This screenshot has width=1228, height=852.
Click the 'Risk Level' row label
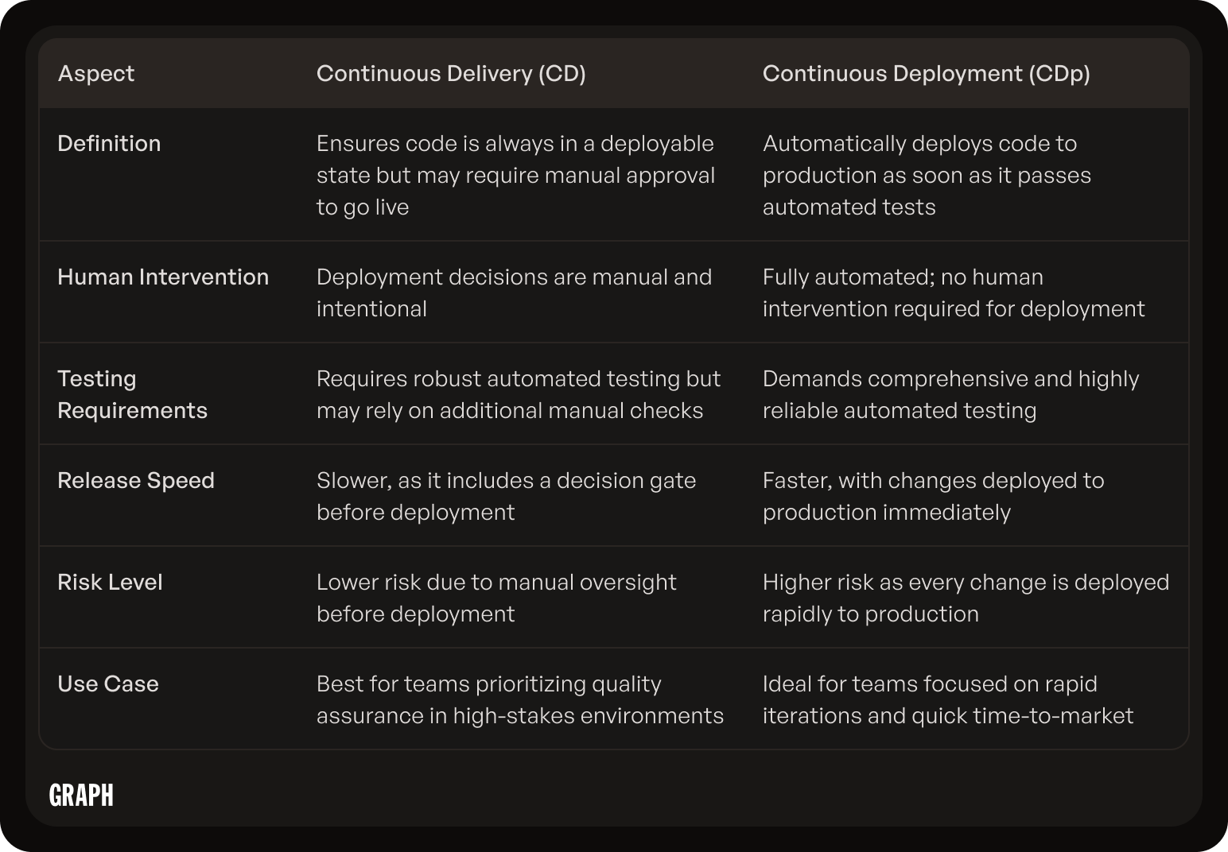click(110, 582)
